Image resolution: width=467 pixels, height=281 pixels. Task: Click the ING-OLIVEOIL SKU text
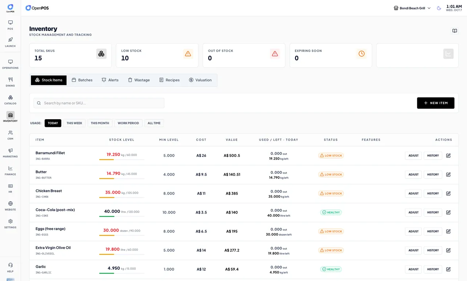(45, 254)
